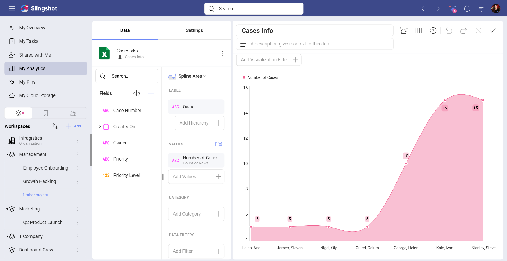Open Marketing workspace options

(78, 209)
